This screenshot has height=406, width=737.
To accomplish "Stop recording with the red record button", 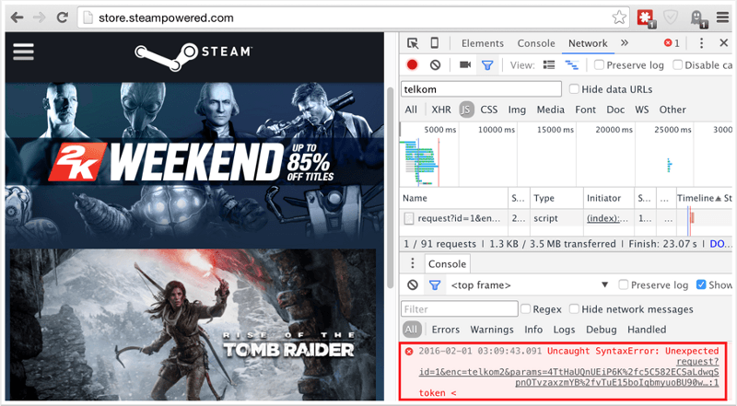I will 412,64.
